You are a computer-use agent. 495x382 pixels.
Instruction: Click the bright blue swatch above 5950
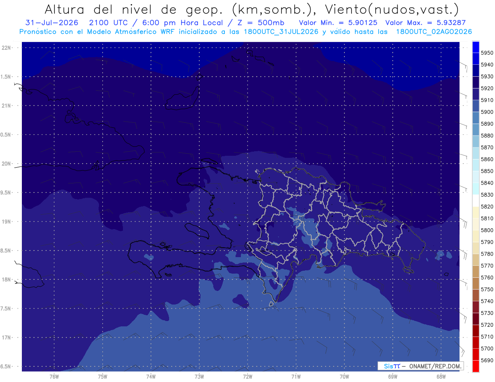(476, 47)
